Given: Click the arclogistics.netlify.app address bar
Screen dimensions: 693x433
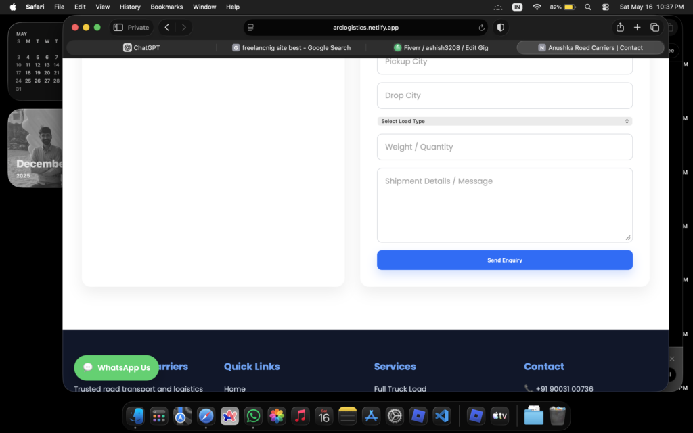Looking at the screenshot, I should pyautogui.click(x=365, y=27).
